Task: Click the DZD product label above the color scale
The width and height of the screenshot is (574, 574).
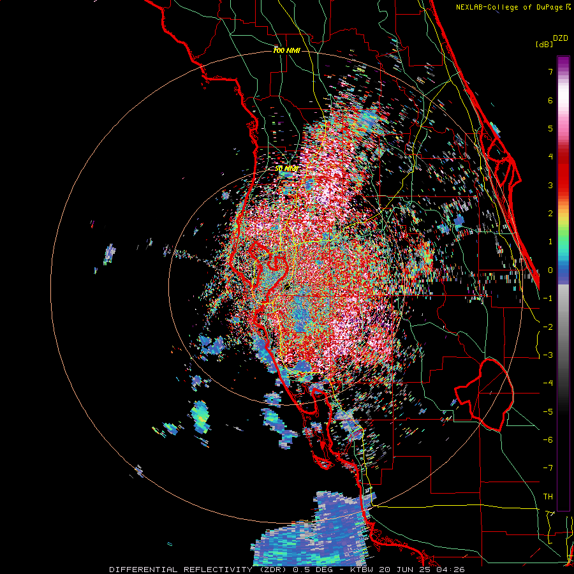Action: tap(561, 38)
